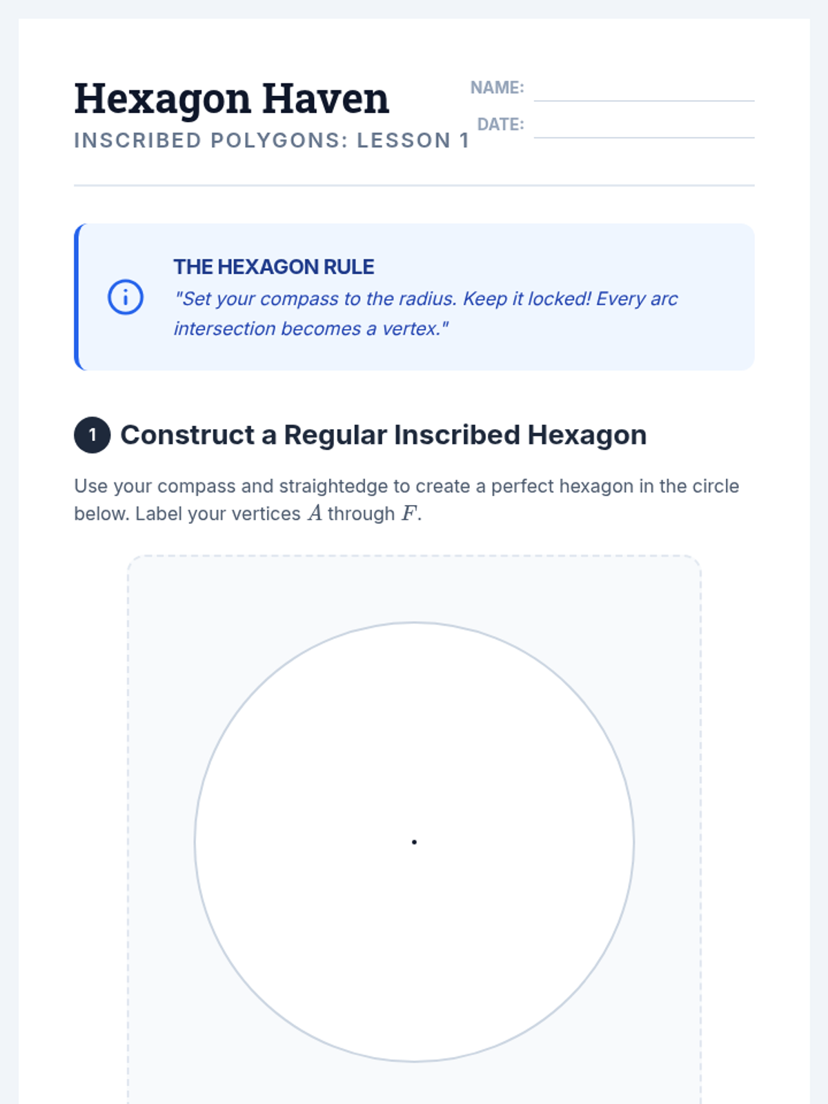The height and width of the screenshot is (1104, 828).
Task: Click THE HEXAGON RULE heading
Action: pos(274,267)
